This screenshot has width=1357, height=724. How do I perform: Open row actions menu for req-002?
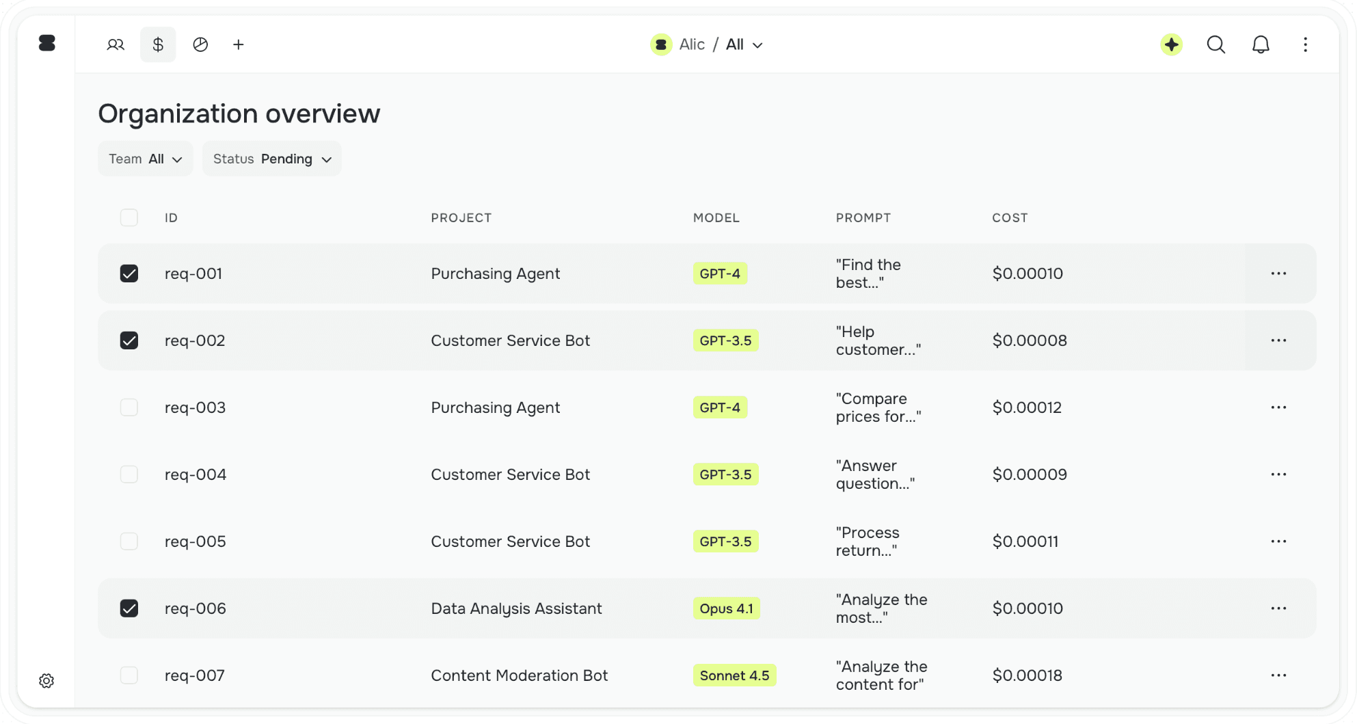click(1278, 340)
